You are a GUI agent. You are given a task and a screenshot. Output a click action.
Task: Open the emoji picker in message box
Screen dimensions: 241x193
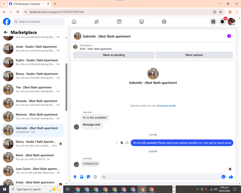click(223, 177)
